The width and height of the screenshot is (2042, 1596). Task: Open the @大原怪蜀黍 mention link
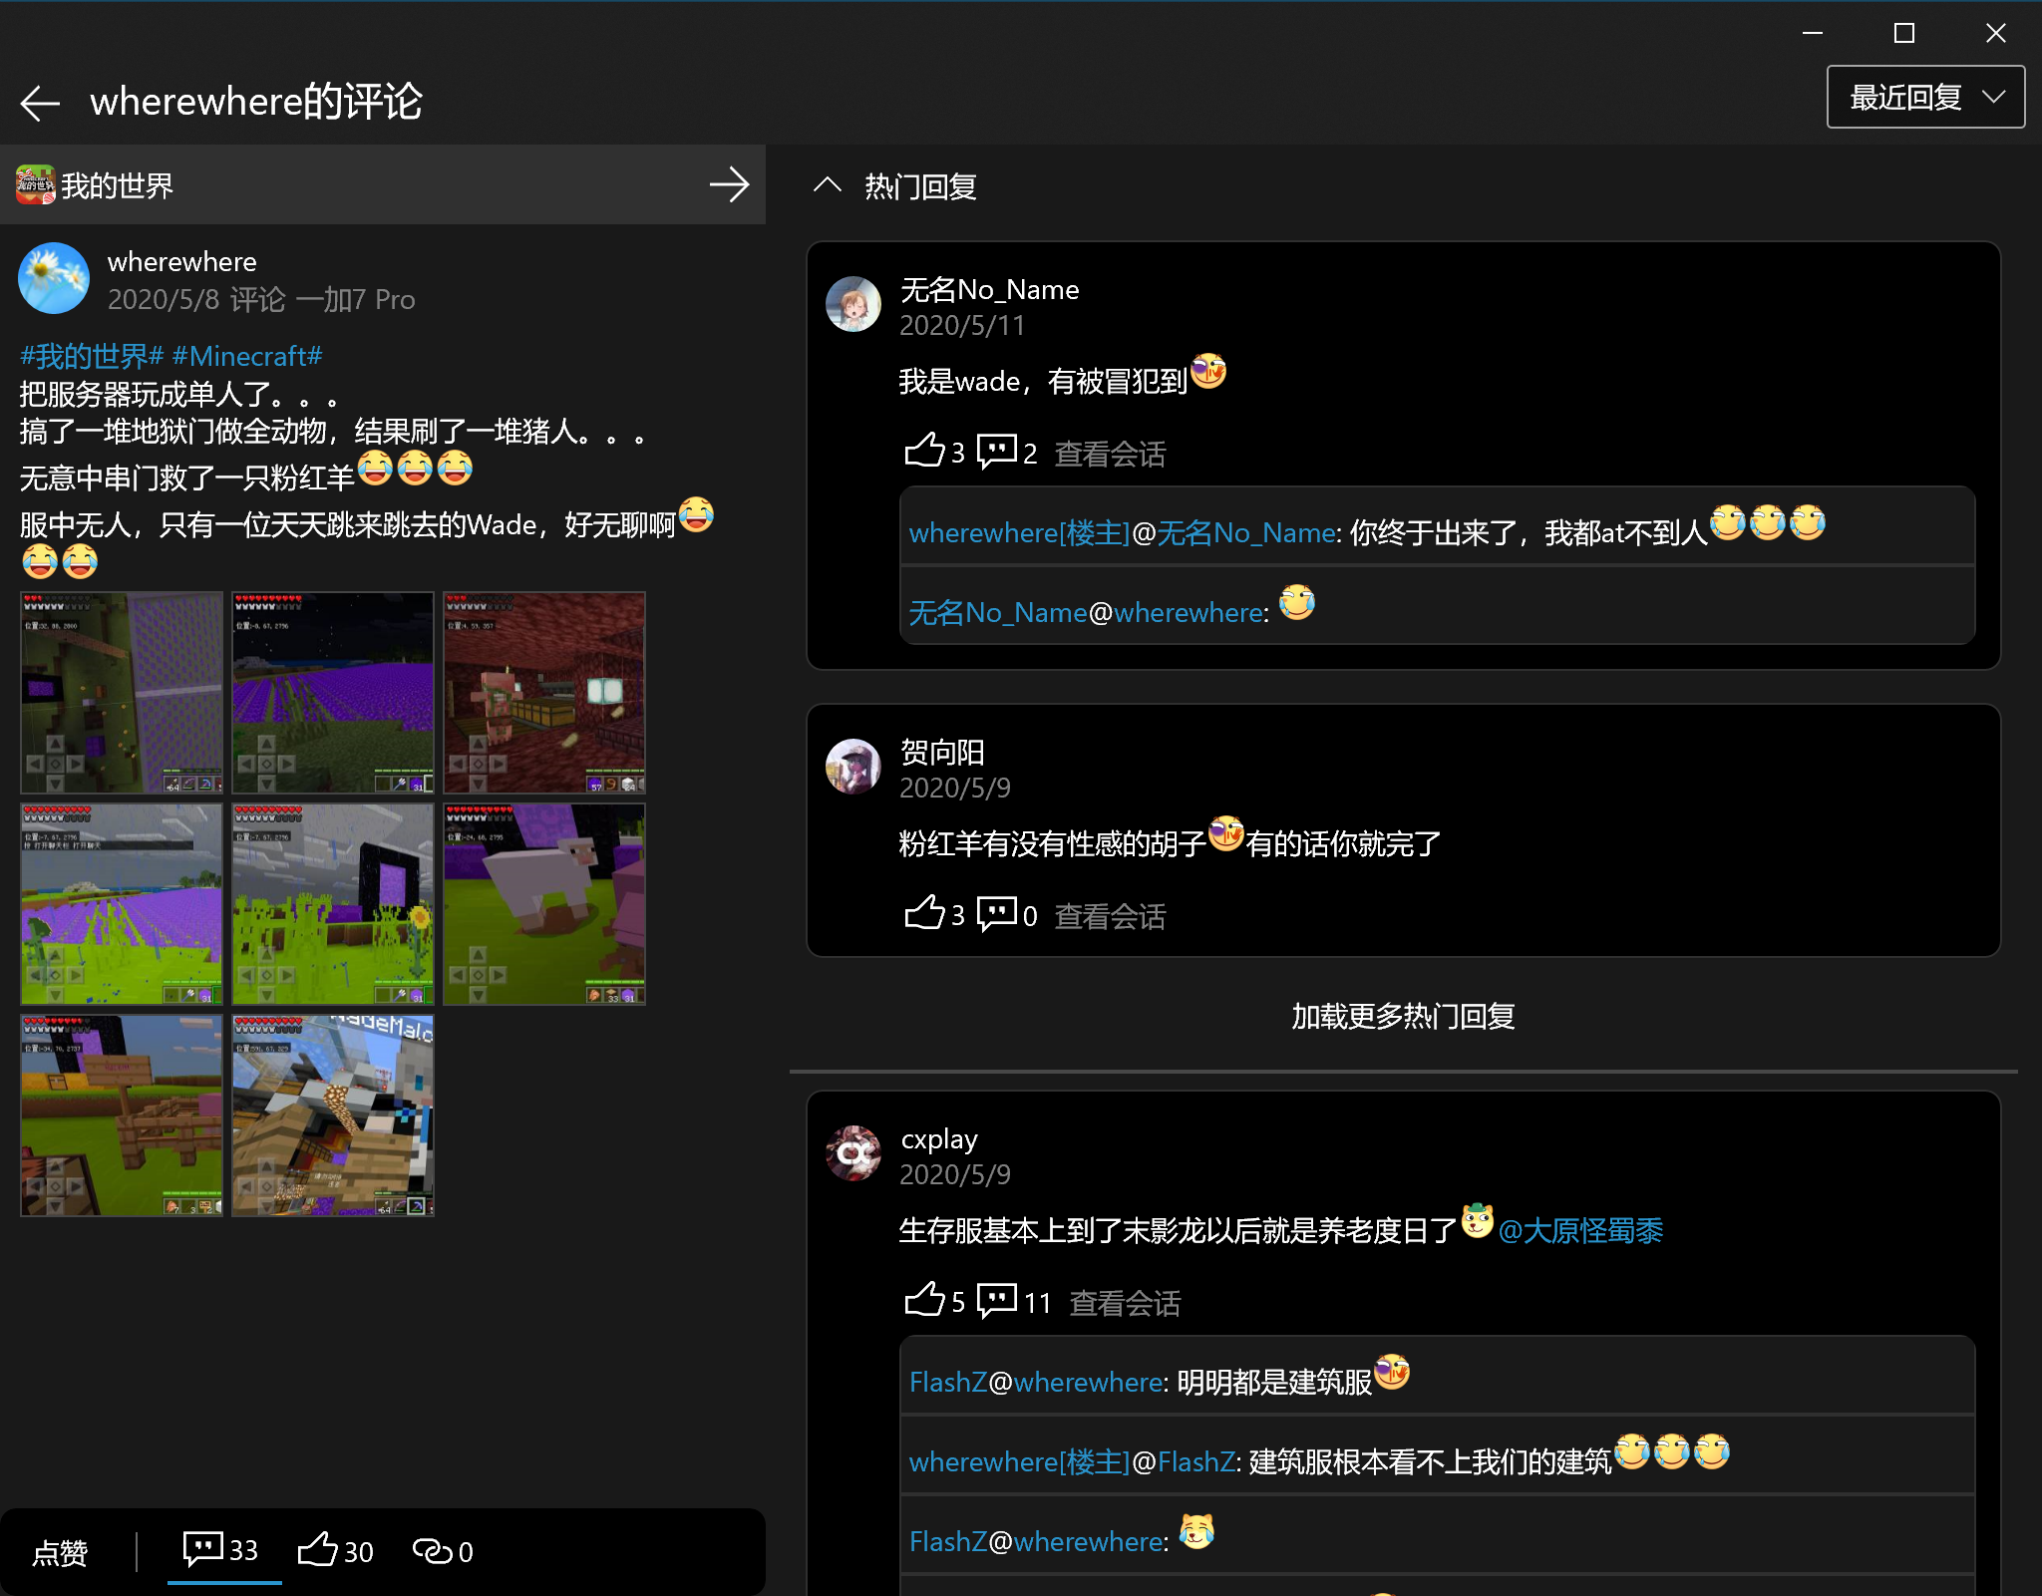tap(1580, 1231)
